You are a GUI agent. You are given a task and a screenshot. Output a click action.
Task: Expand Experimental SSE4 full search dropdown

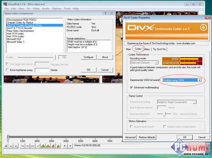tap(199, 80)
